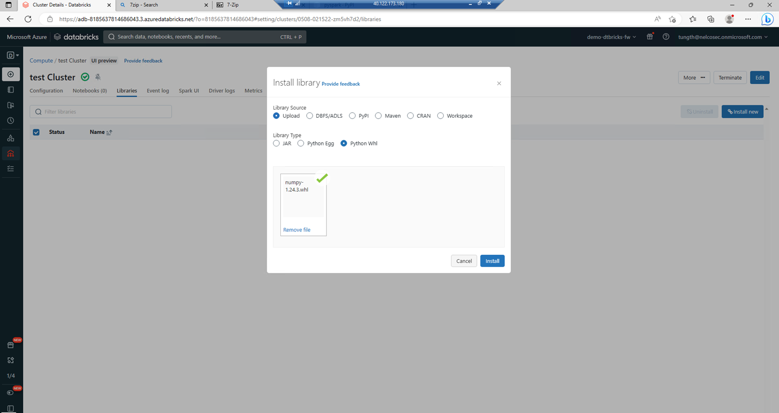Open the user account dropdown menu
This screenshot has height=413, width=779.
tap(723, 37)
